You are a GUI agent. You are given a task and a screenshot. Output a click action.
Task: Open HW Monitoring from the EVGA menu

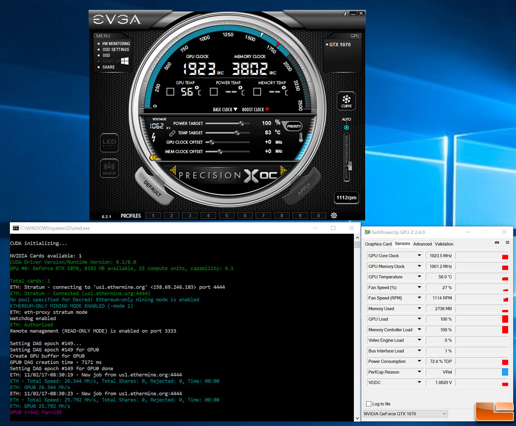click(113, 43)
